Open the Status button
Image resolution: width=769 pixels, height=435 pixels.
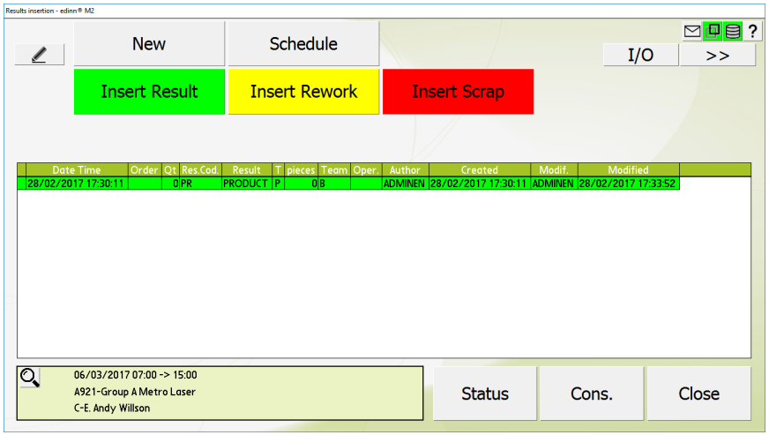click(x=485, y=394)
